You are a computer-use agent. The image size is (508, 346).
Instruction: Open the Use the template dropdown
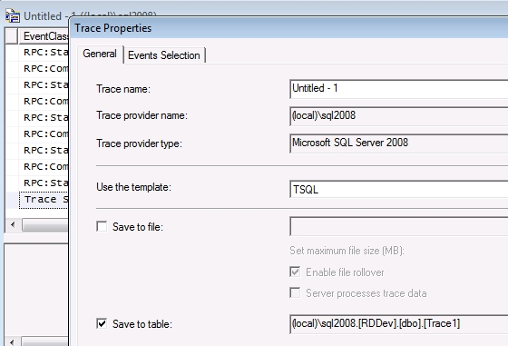[x=399, y=189]
